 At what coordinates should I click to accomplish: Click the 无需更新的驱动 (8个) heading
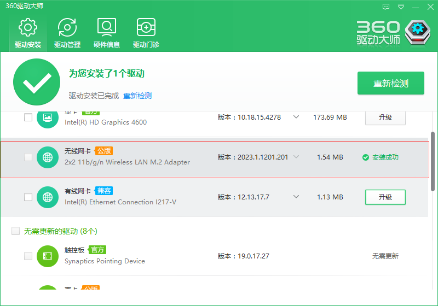61,231
